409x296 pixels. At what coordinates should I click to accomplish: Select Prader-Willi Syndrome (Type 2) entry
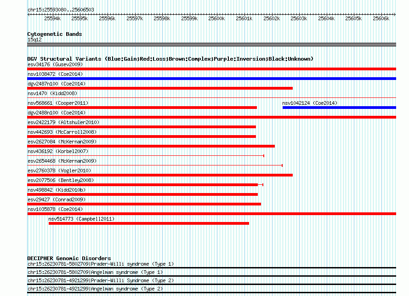[x=101, y=281]
